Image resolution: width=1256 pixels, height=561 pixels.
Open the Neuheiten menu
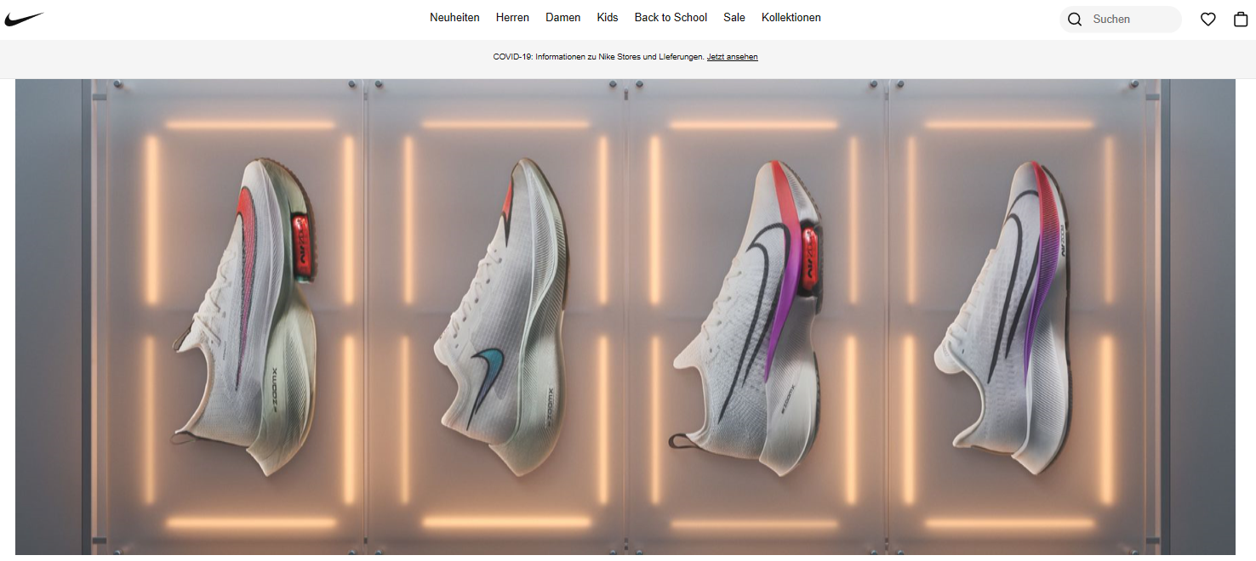coord(454,18)
